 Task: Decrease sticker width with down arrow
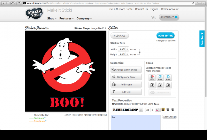click(127, 50)
